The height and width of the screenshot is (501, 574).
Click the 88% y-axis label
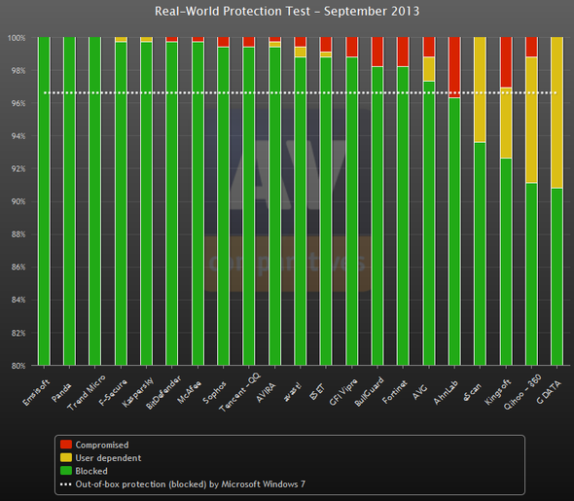[18, 234]
